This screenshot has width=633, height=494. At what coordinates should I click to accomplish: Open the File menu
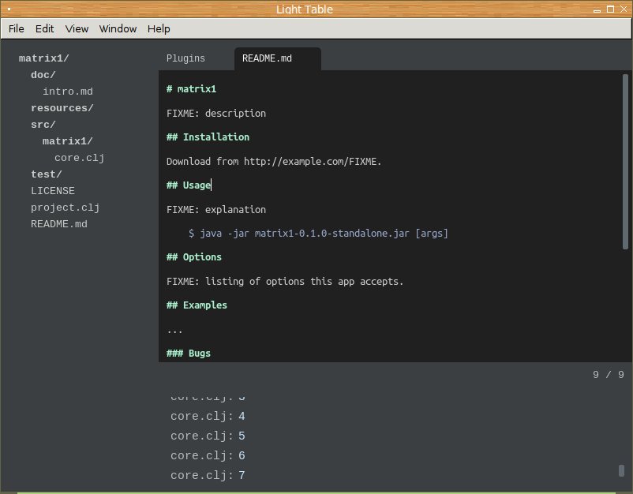(16, 28)
